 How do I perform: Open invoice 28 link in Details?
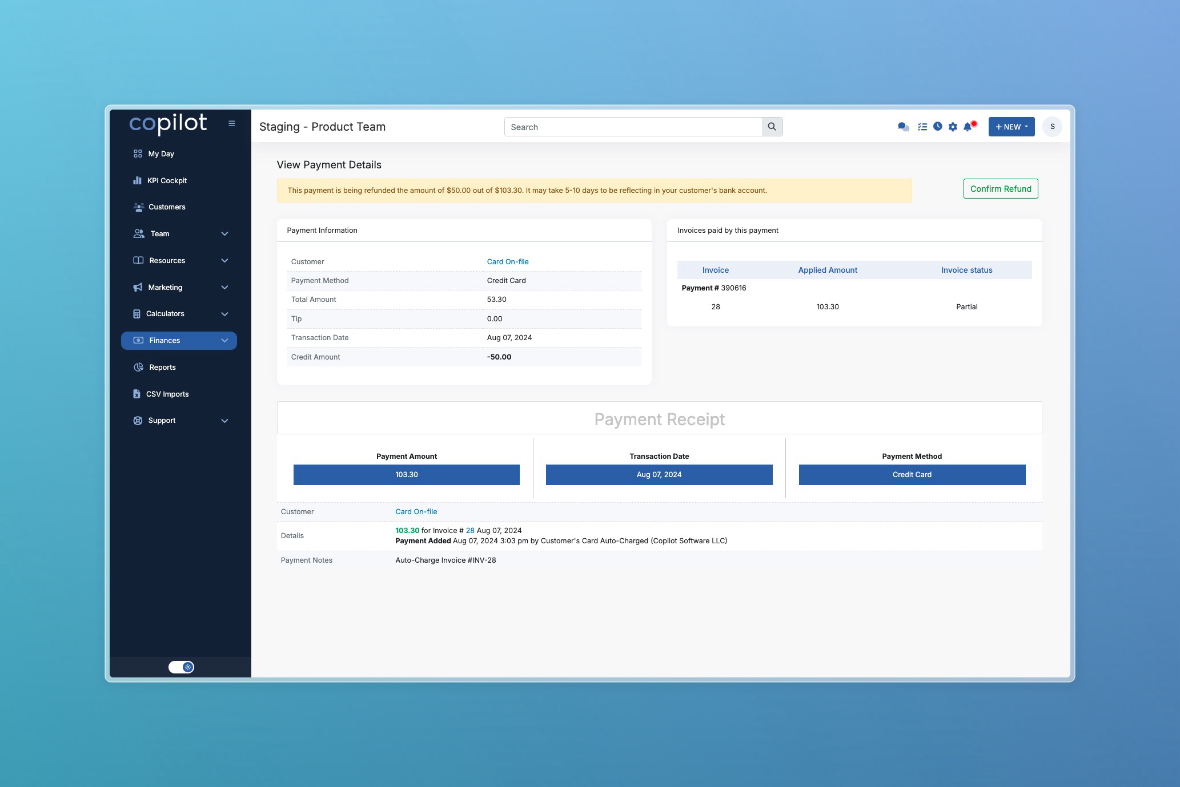[470, 530]
